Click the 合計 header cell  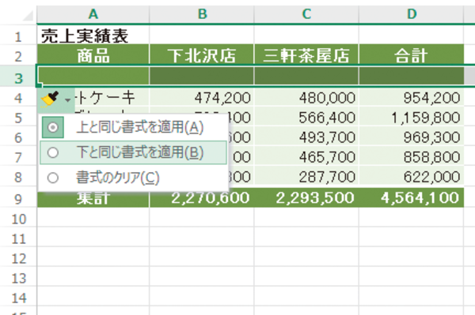point(412,55)
